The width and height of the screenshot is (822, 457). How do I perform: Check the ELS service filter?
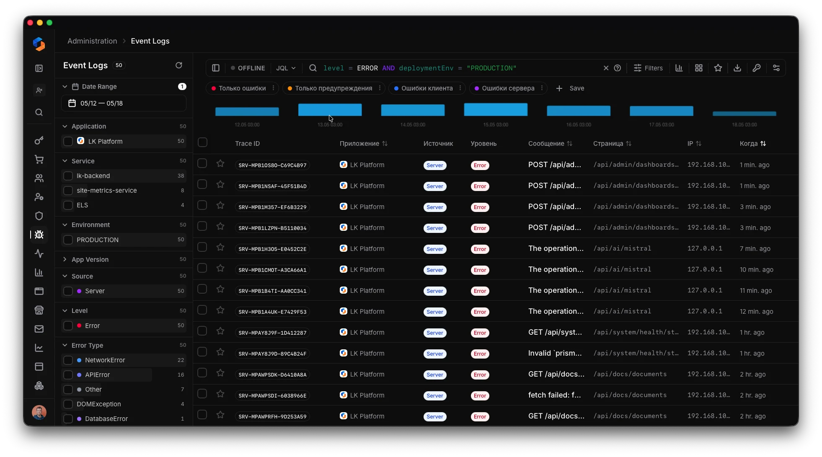[x=68, y=205]
